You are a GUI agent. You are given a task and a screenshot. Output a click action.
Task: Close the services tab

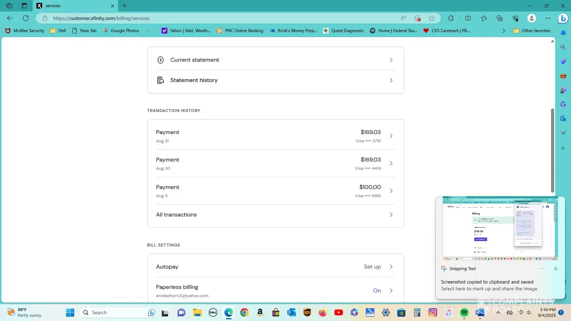[112, 6]
